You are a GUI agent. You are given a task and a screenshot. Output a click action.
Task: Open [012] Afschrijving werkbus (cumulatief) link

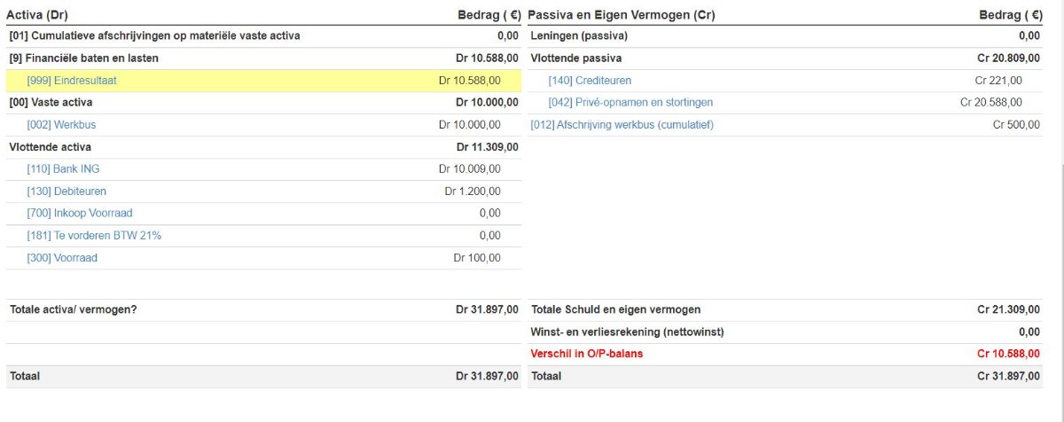(x=622, y=125)
